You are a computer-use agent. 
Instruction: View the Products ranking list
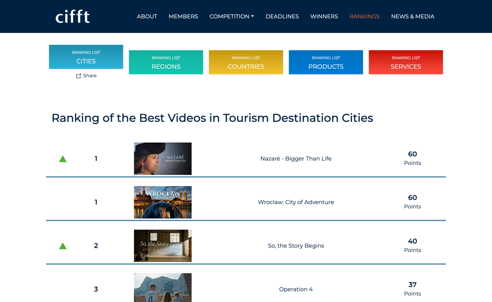[326, 62]
